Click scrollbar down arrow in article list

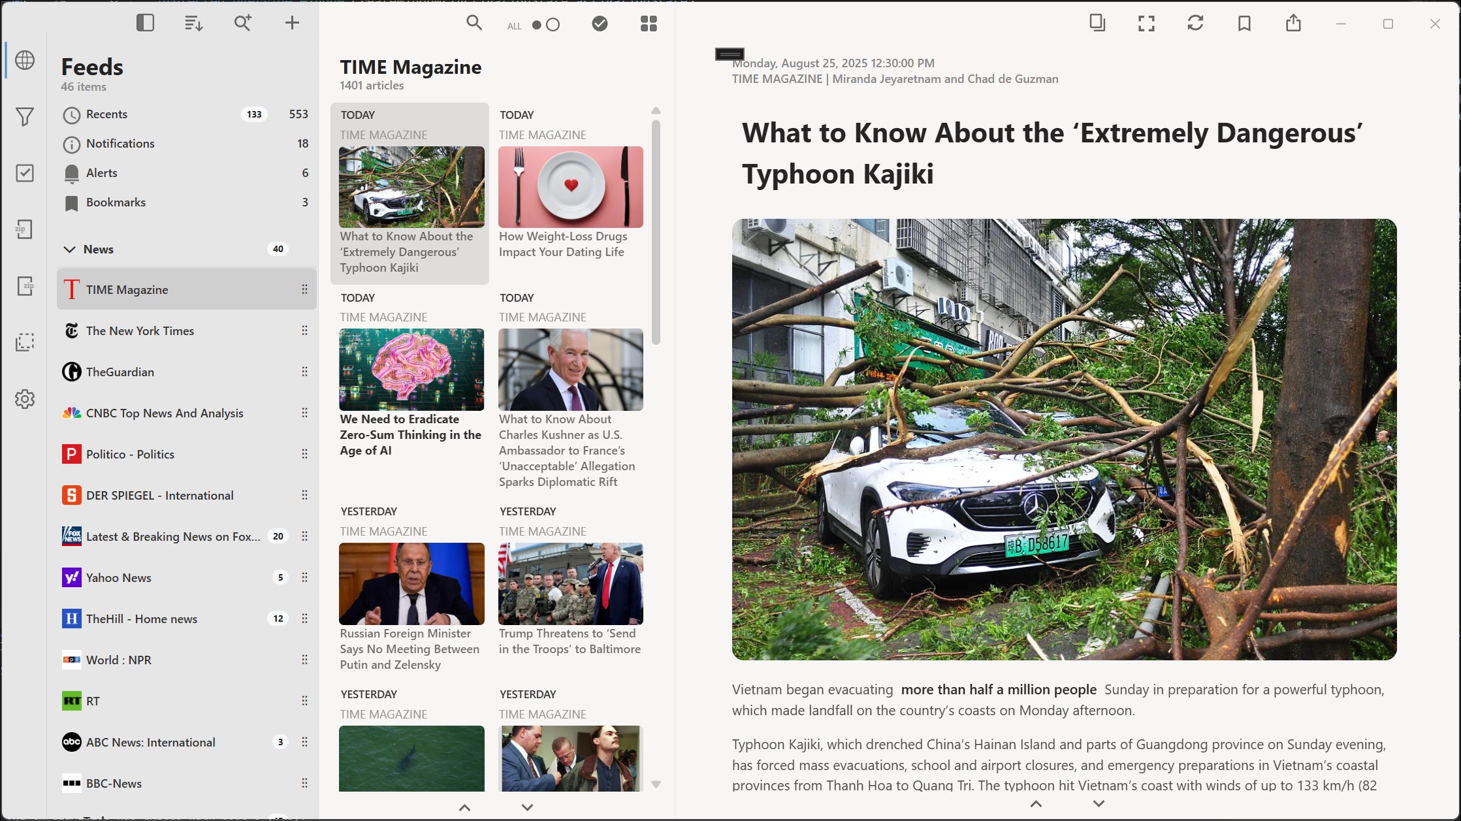[656, 784]
